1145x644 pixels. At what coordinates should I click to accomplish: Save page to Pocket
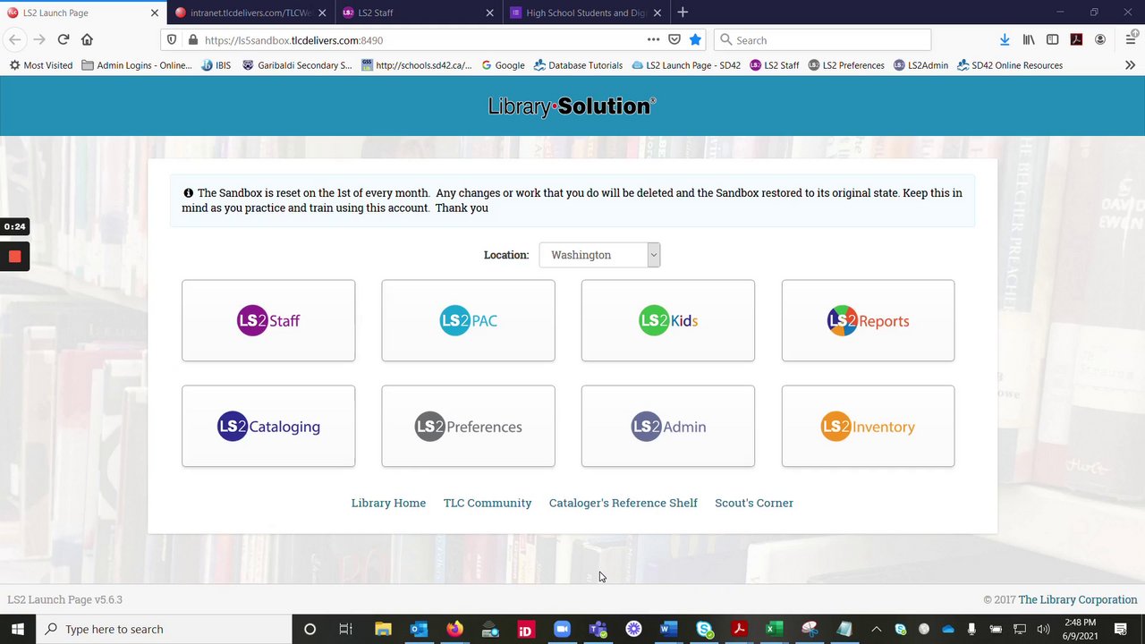674,39
